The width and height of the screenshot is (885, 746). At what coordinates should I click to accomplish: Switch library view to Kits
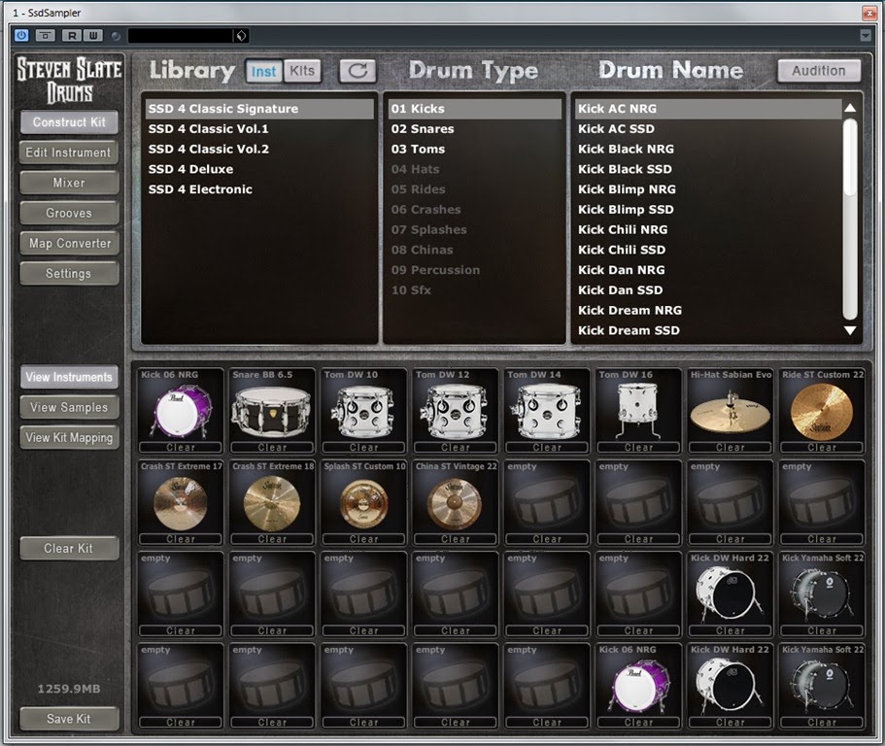(302, 71)
